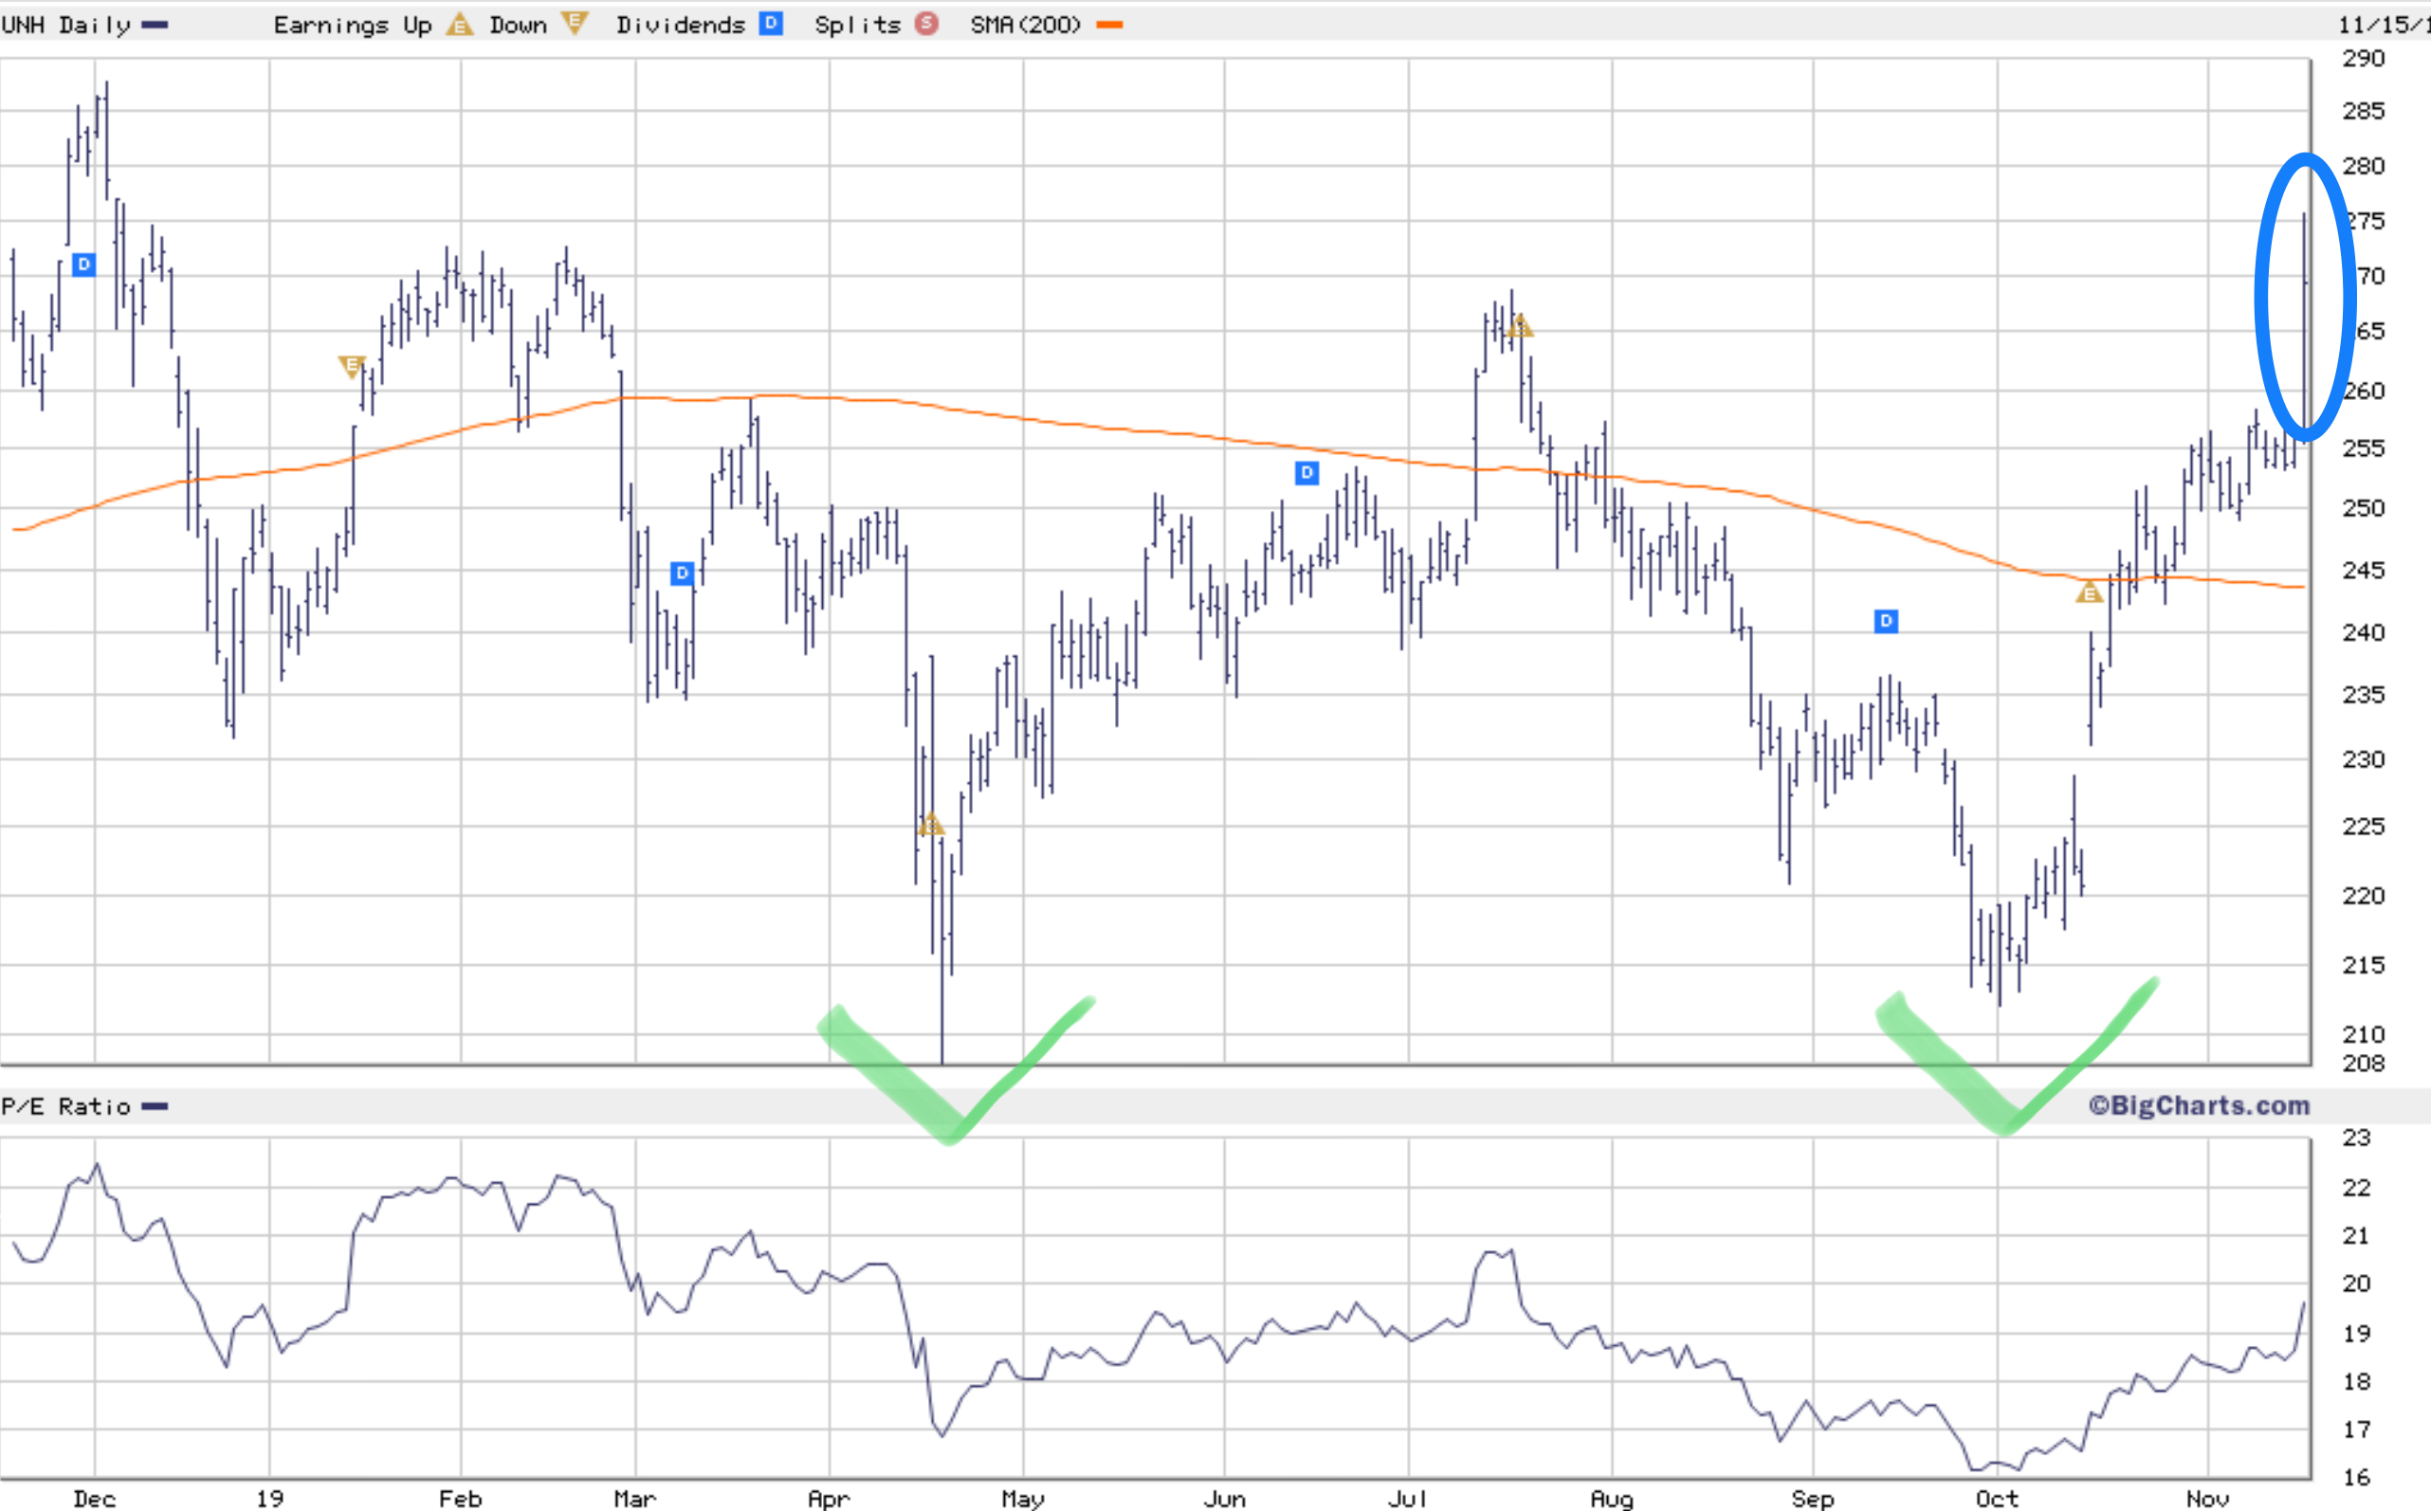Click the earnings down marker in January

point(351,366)
